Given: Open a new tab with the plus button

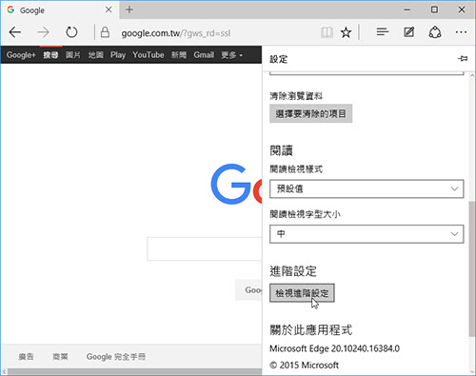Looking at the screenshot, I should click(129, 10).
